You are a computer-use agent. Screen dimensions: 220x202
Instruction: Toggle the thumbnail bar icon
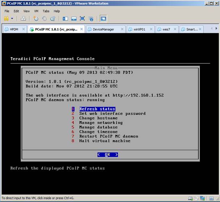[74, 18]
